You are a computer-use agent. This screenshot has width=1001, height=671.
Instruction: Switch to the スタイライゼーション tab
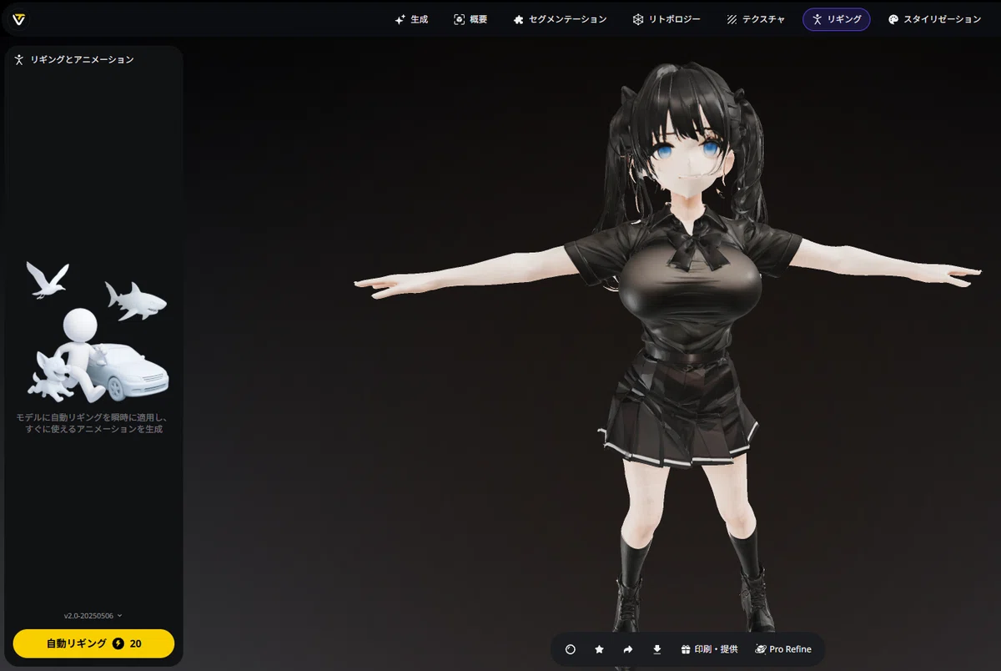pyautogui.click(x=934, y=19)
